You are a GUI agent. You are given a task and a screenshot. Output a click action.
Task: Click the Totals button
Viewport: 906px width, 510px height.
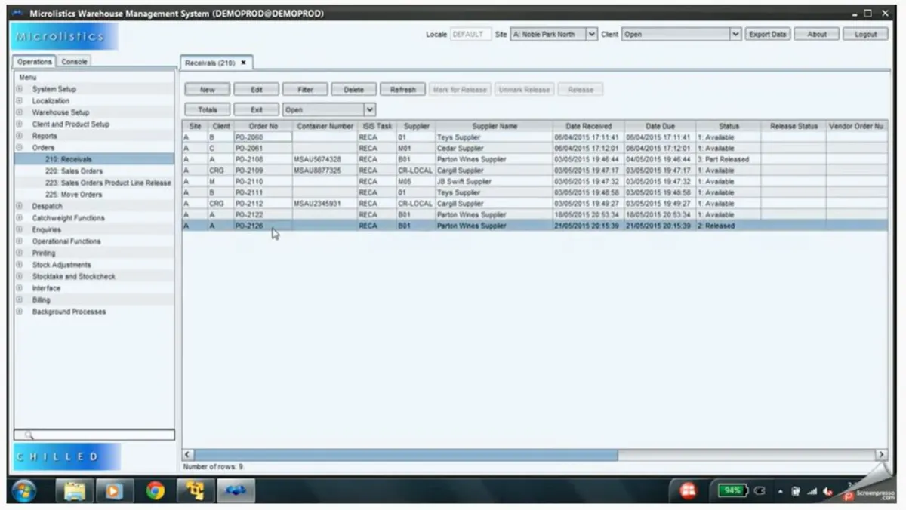[208, 110]
